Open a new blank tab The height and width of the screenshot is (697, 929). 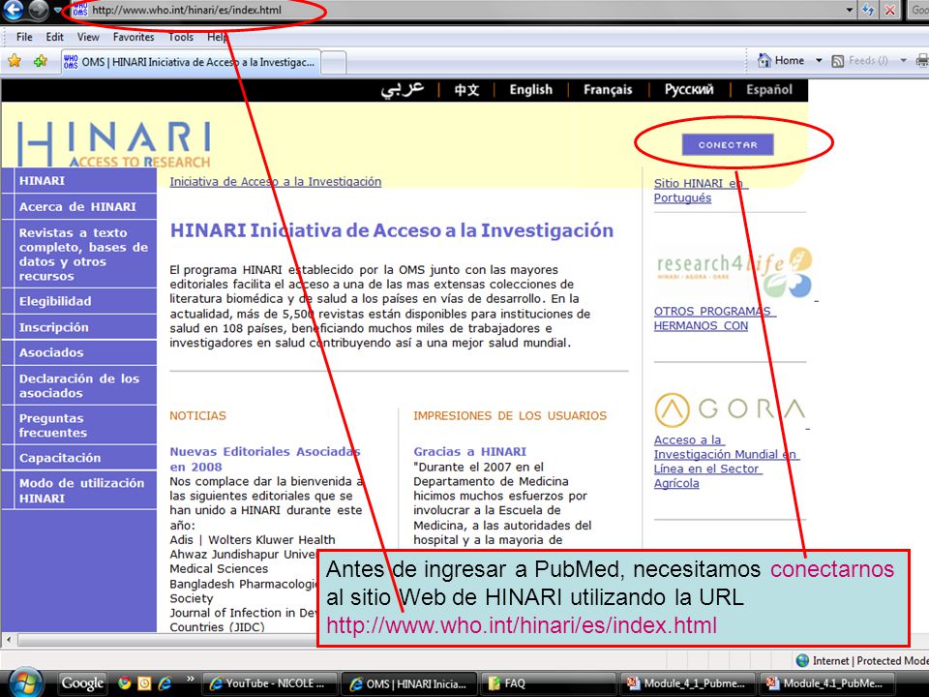pyautogui.click(x=334, y=63)
